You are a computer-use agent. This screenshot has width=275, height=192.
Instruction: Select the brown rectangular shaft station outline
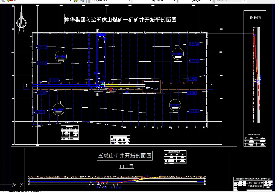(x=151, y=86)
